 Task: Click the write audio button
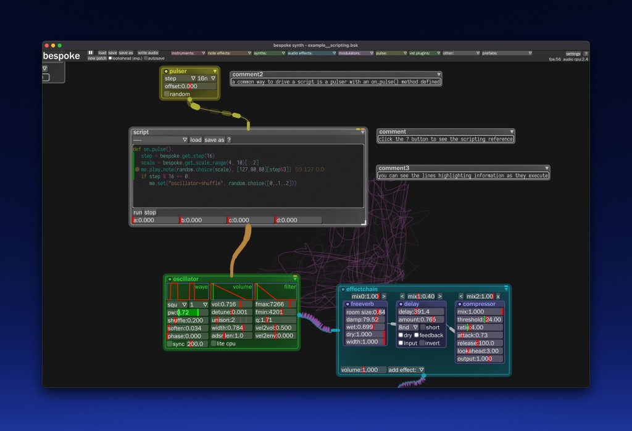point(148,53)
